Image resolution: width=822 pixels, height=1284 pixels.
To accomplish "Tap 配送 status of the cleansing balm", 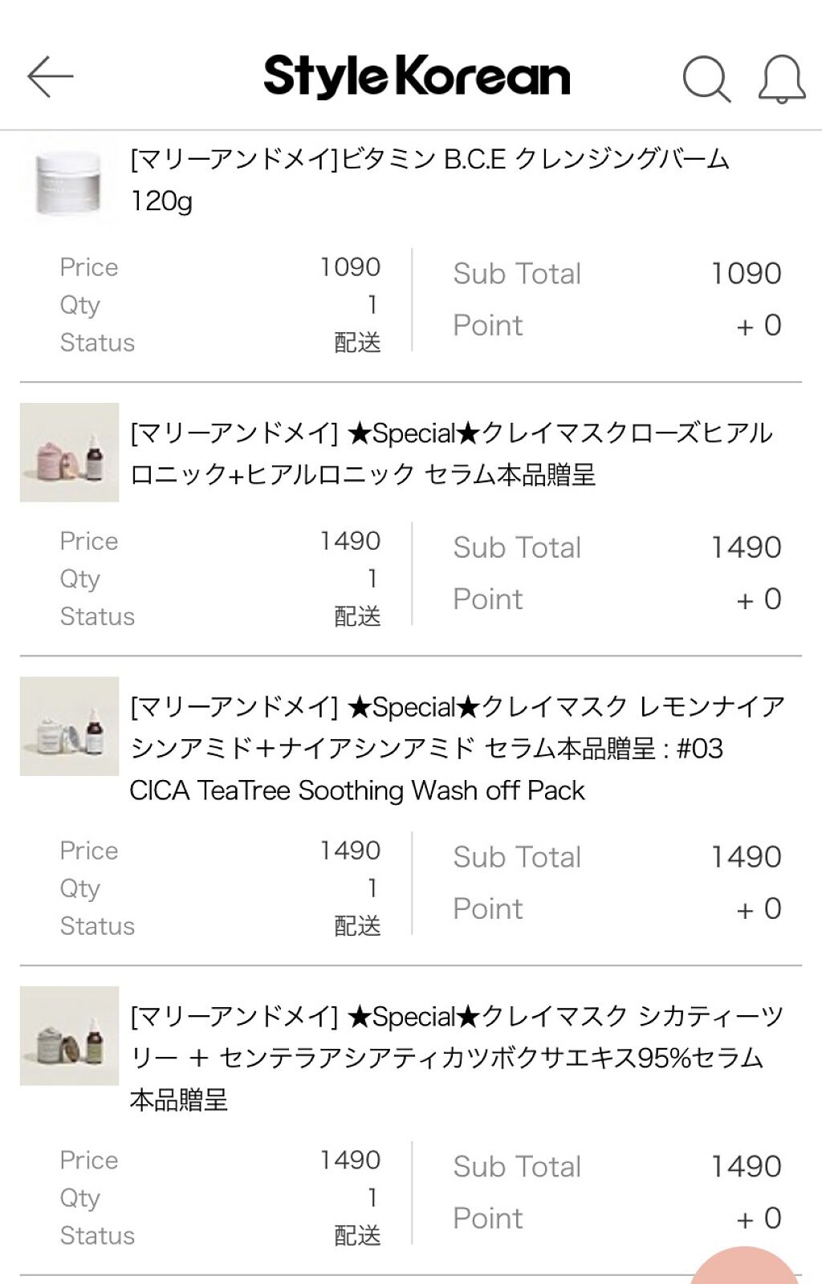I will 357,343.
